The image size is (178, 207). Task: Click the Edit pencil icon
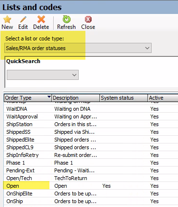click(23, 20)
